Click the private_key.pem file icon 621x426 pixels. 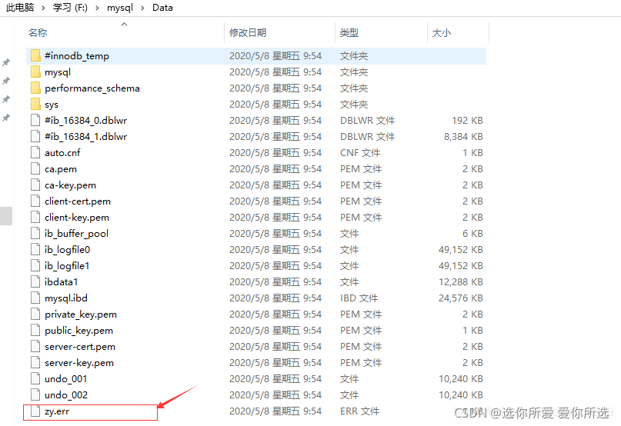tap(35, 315)
